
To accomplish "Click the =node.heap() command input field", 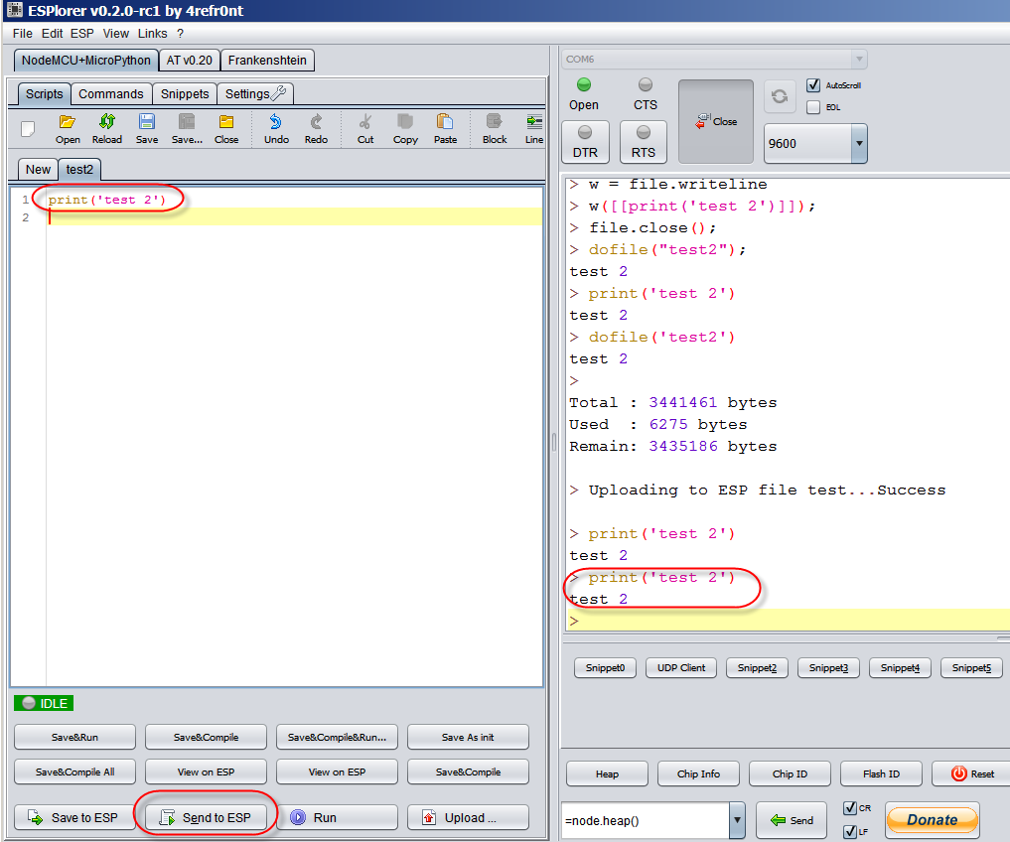I will tap(646, 821).
